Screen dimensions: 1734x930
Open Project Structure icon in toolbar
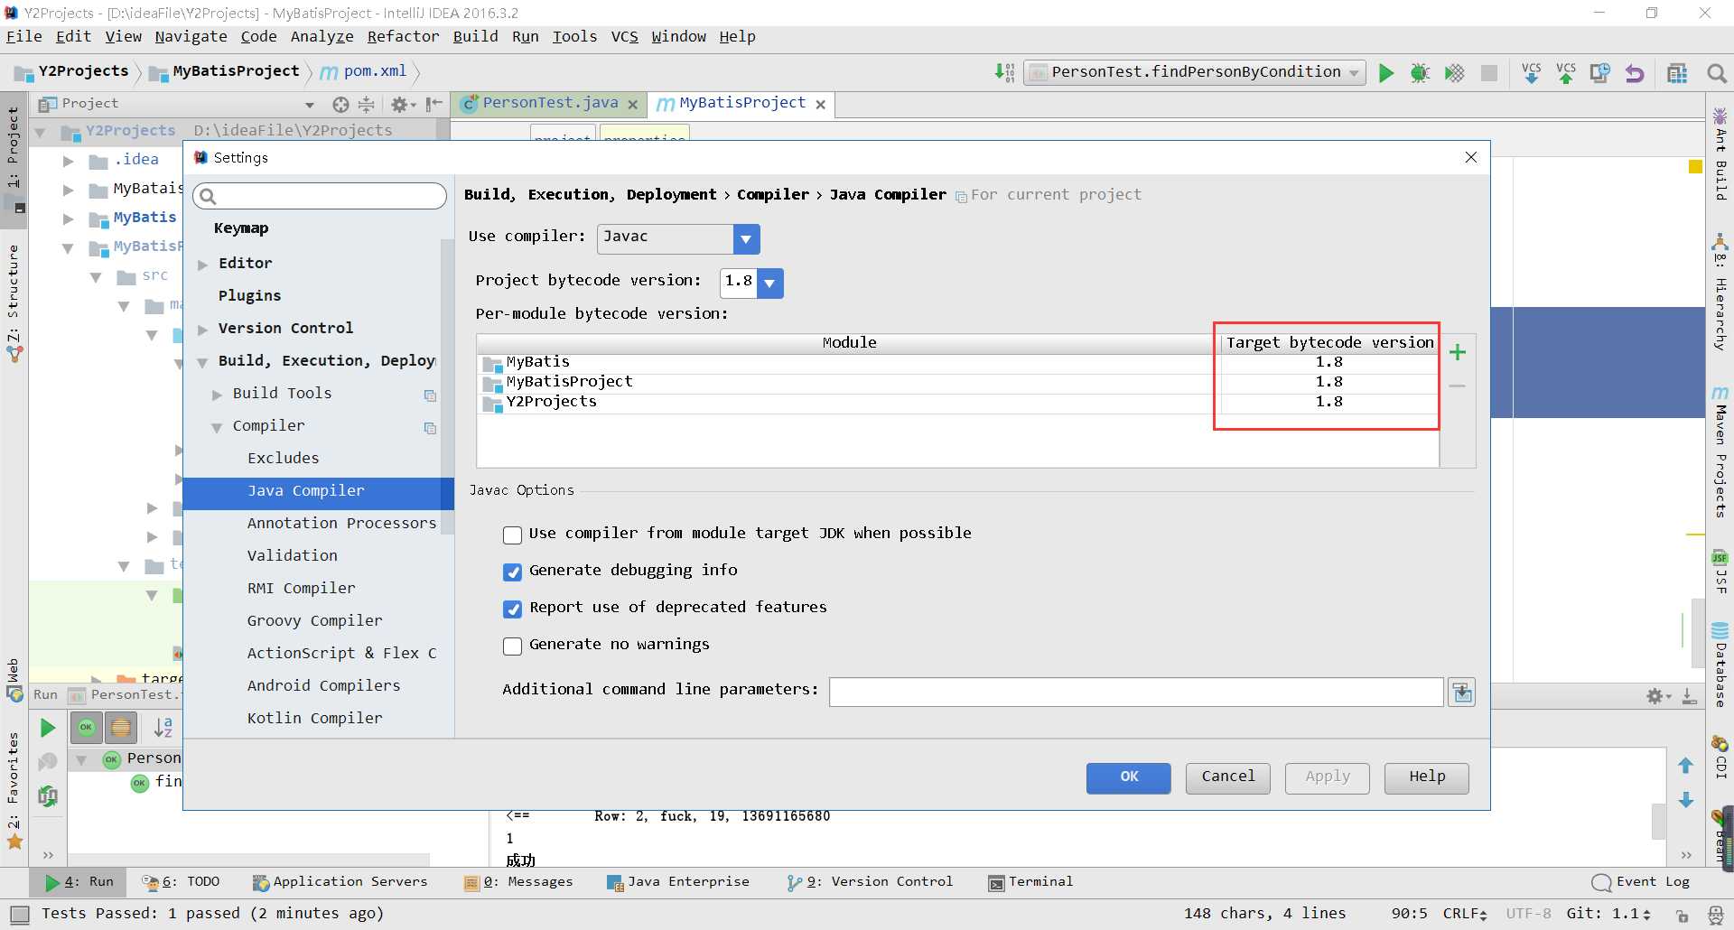click(1677, 73)
